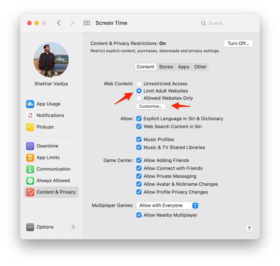The image size is (280, 266).
Task: Uncheck Allow Adding Friends
Action: click(x=139, y=160)
